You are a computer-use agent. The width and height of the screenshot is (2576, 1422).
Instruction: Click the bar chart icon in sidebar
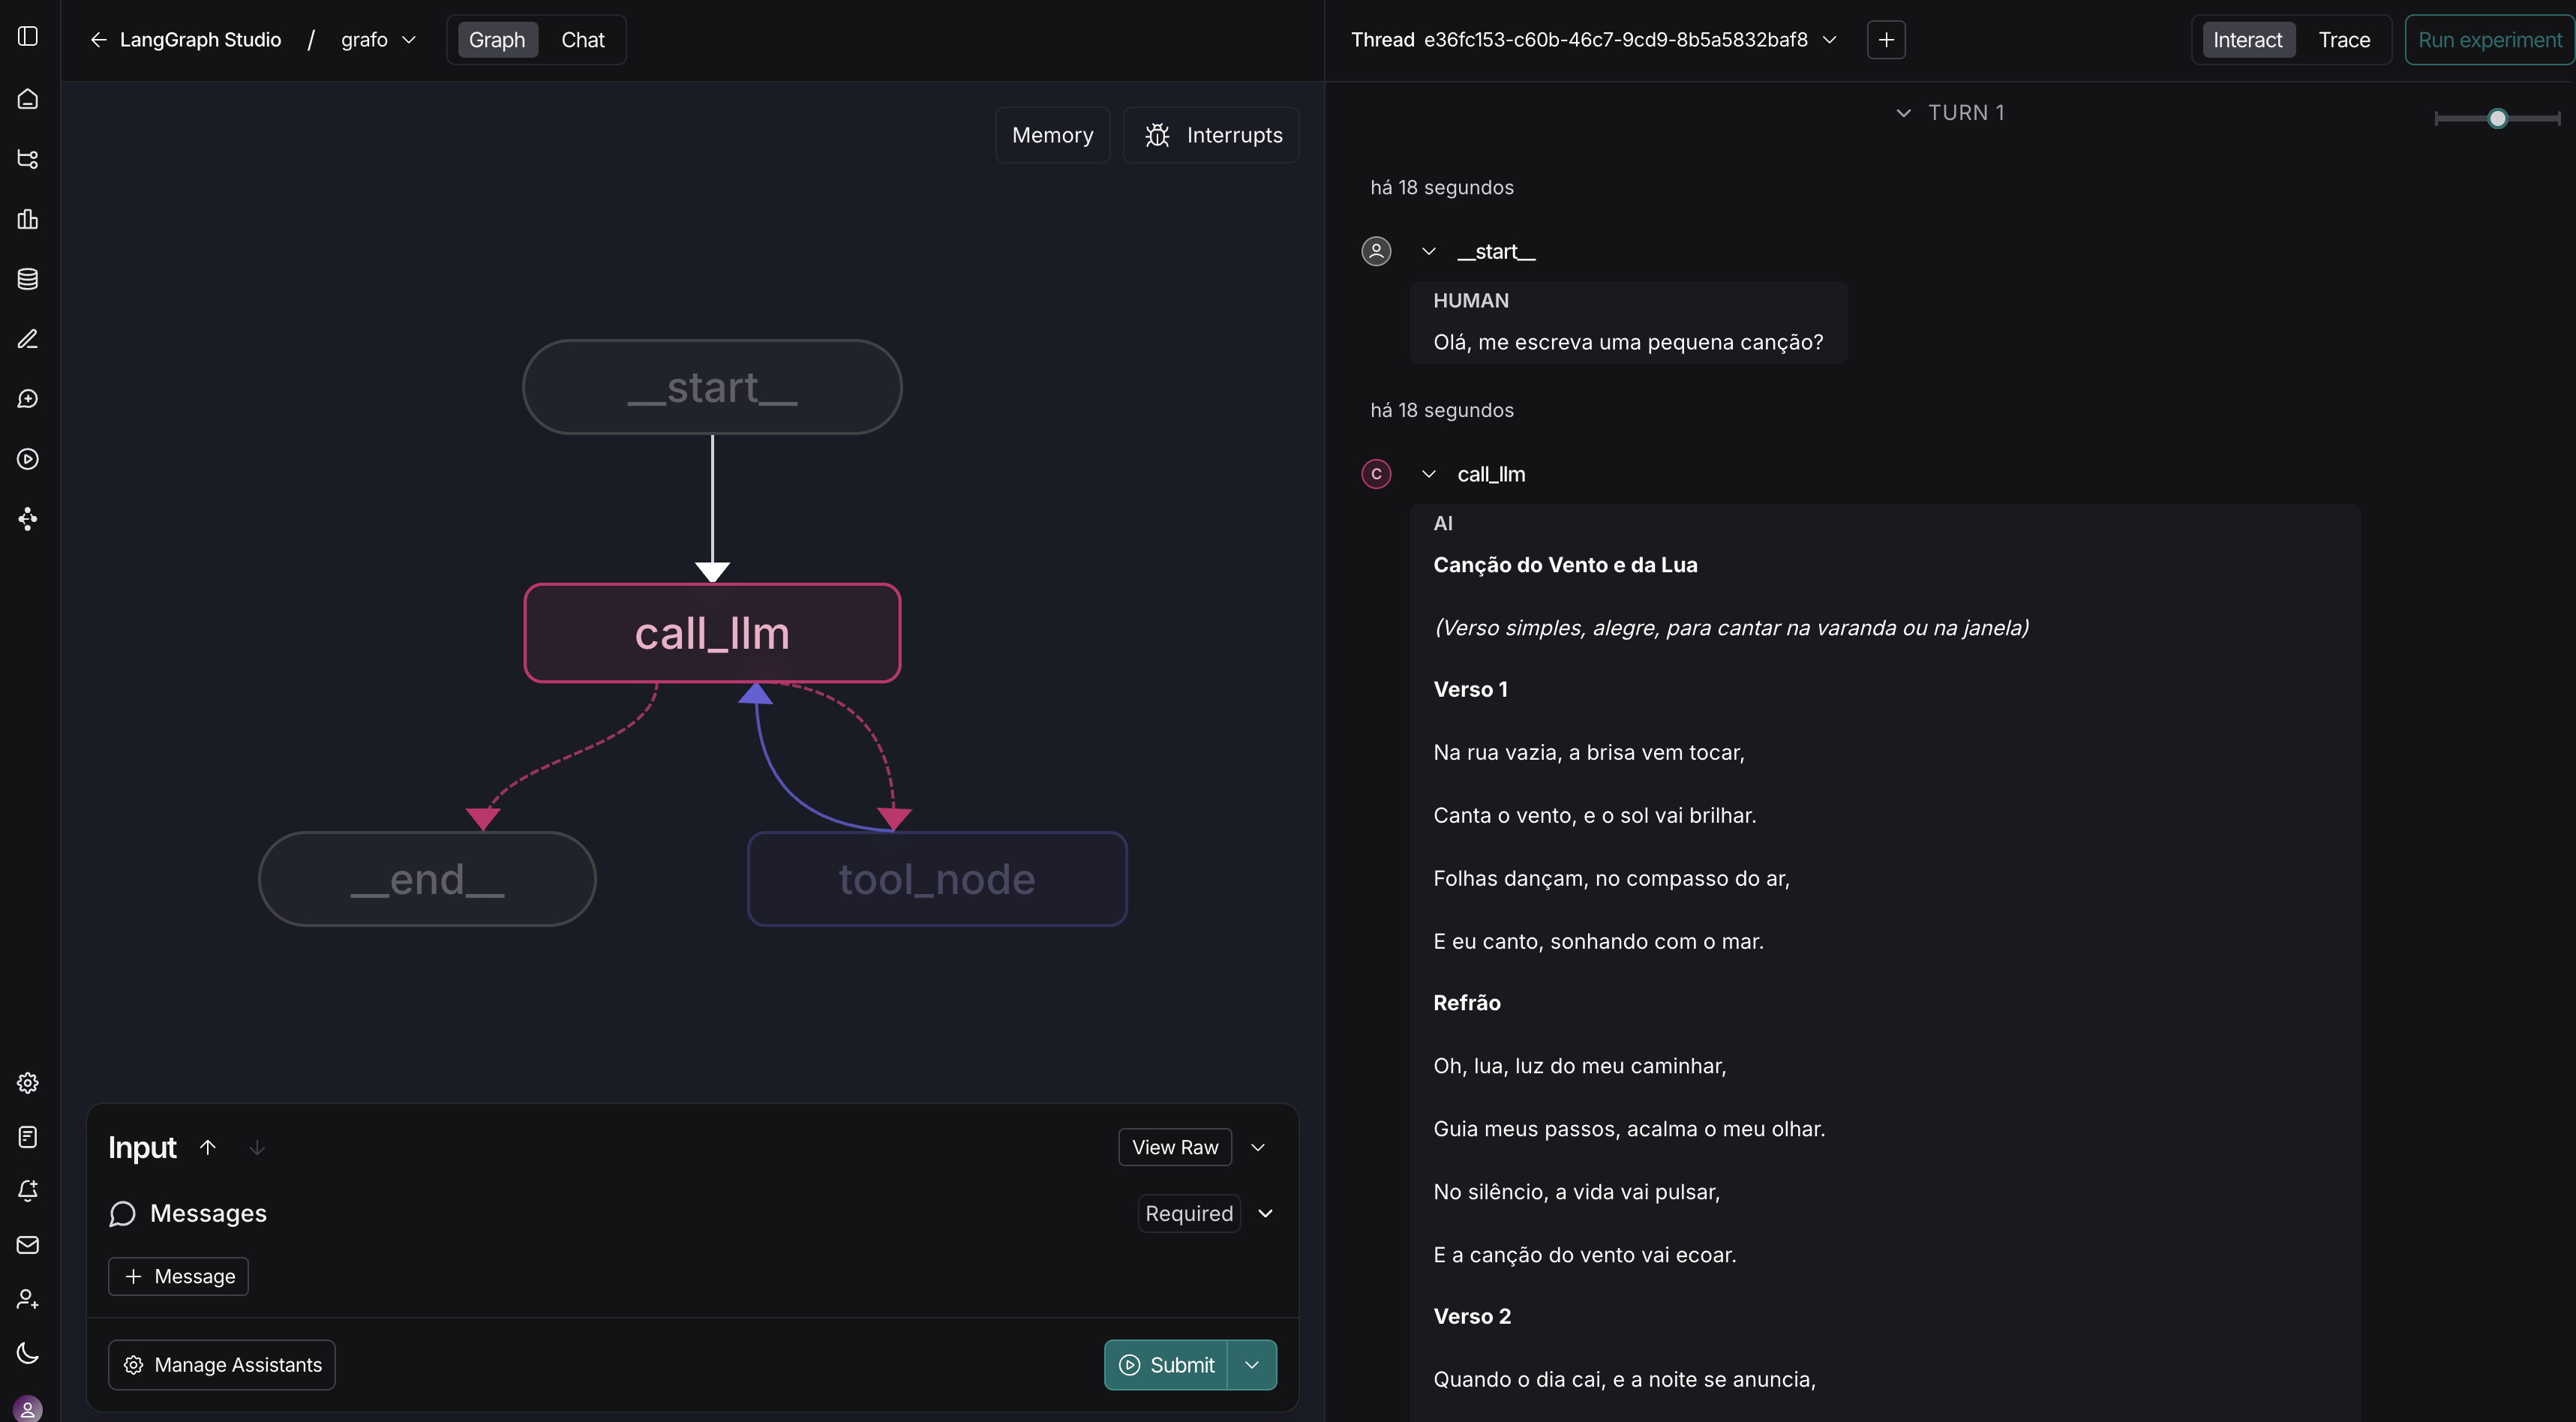tap(28, 219)
